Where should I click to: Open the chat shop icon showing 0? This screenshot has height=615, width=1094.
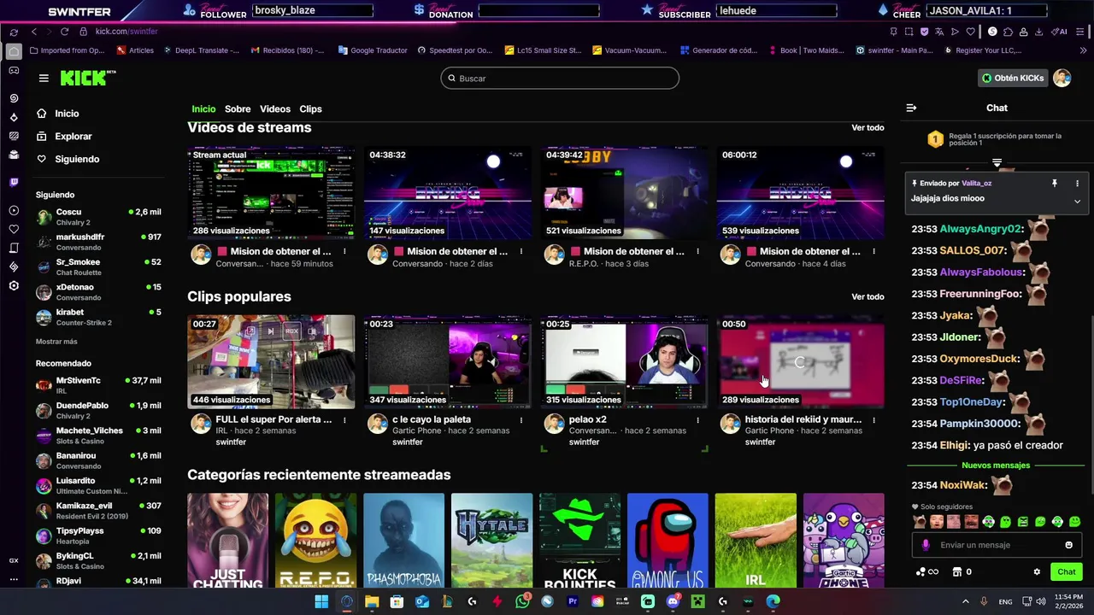(962, 571)
